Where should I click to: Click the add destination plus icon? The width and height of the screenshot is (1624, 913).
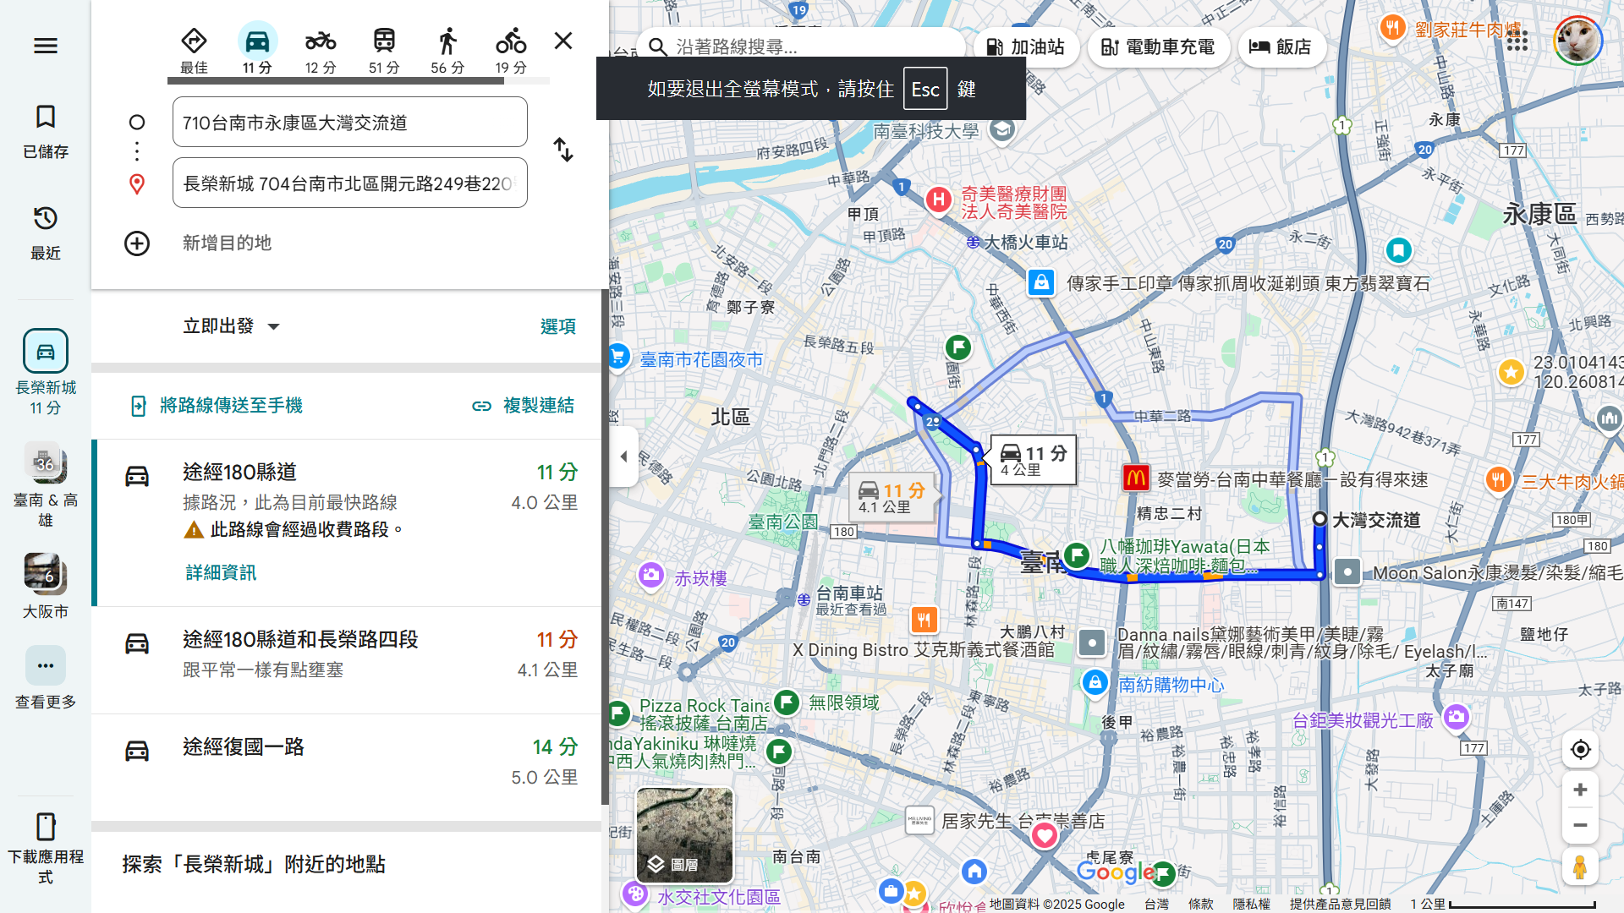coord(137,243)
